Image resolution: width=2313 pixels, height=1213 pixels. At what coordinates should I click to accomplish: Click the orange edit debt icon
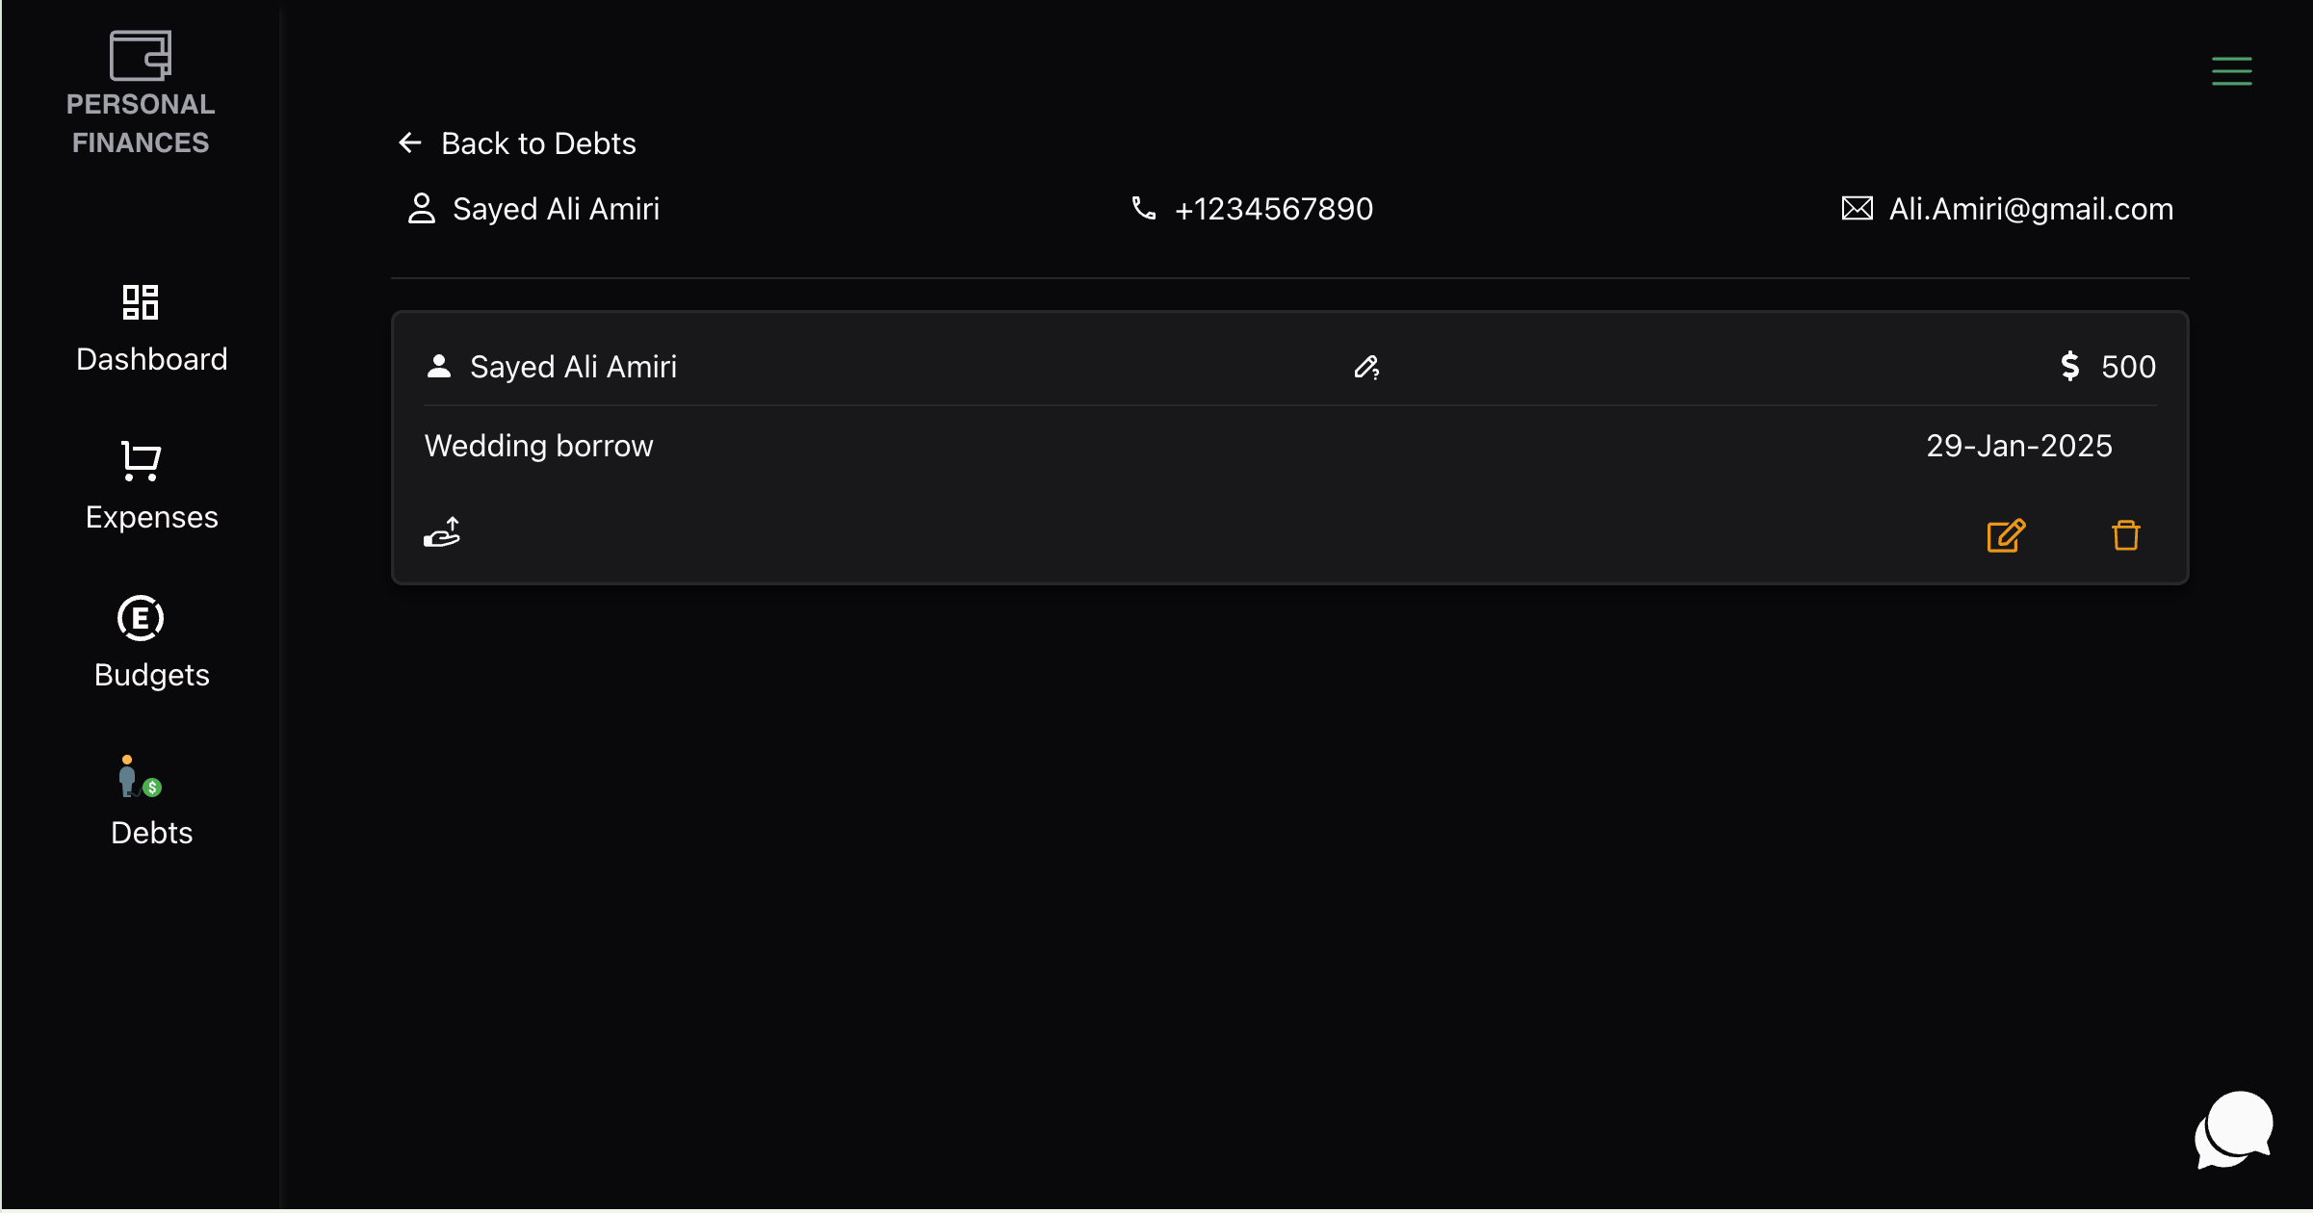coord(2006,535)
